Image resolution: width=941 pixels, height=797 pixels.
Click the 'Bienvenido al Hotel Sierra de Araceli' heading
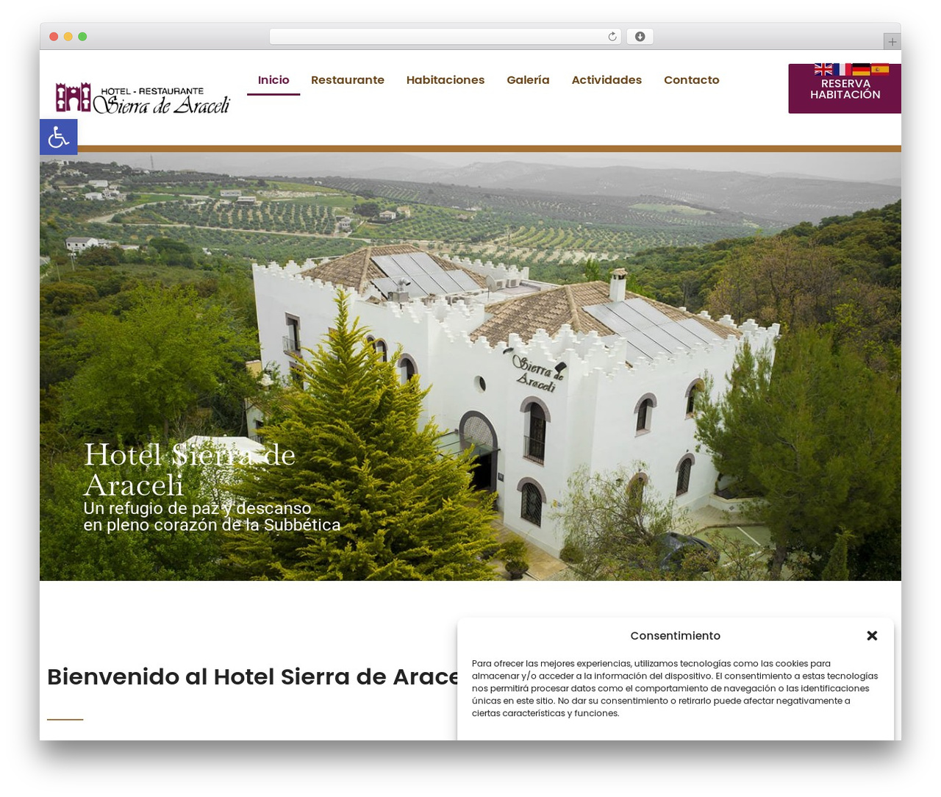pyautogui.click(x=253, y=676)
